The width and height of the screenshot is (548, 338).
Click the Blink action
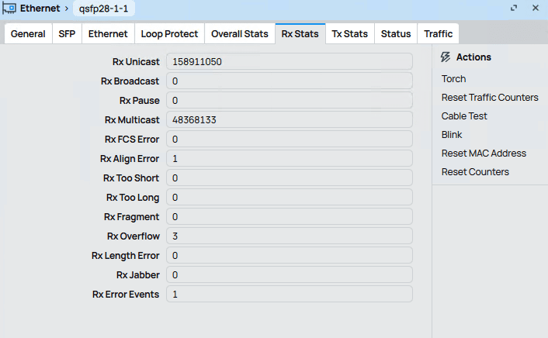point(452,135)
